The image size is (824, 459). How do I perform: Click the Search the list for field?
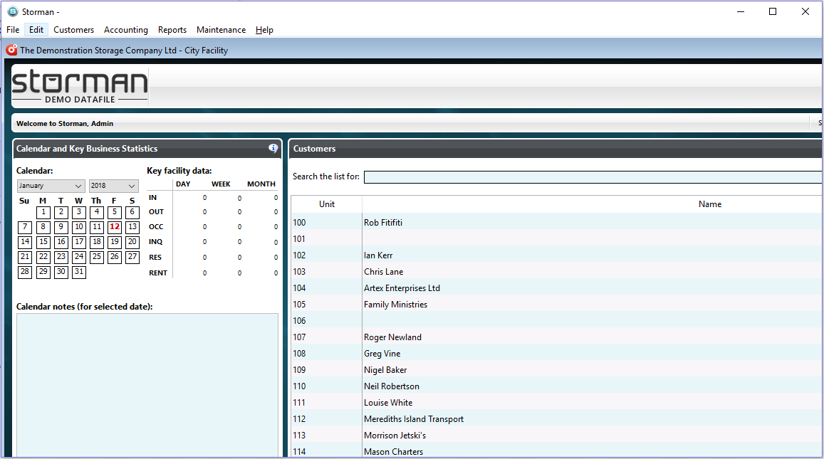point(593,177)
